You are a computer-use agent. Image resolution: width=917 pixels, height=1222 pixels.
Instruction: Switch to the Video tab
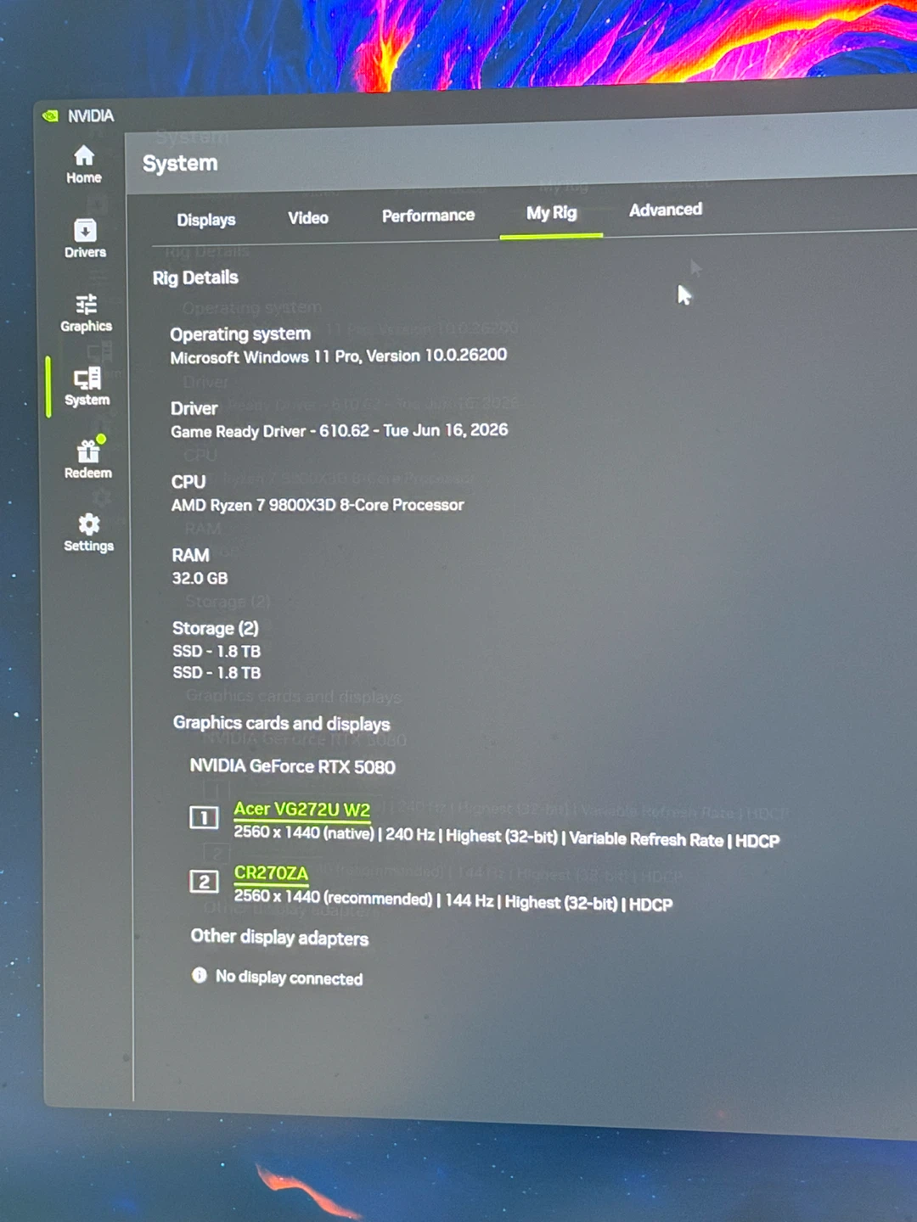coord(308,218)
